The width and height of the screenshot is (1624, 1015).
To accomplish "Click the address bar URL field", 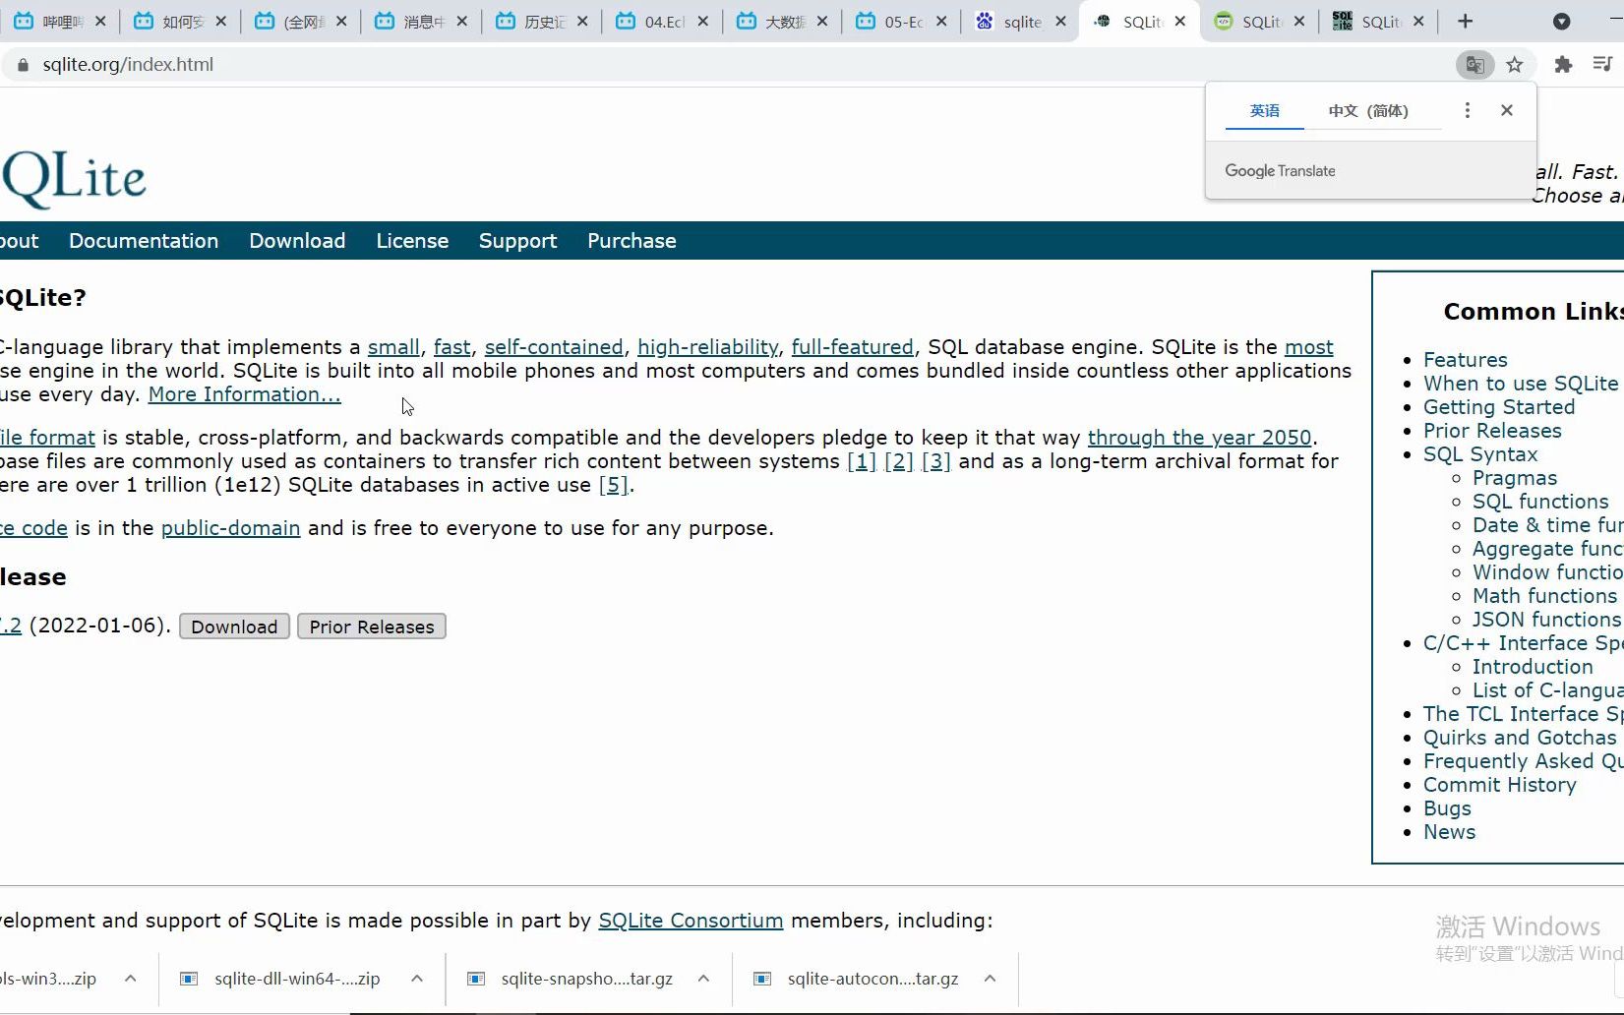I will pyautogui.click(x=728, y=65).
